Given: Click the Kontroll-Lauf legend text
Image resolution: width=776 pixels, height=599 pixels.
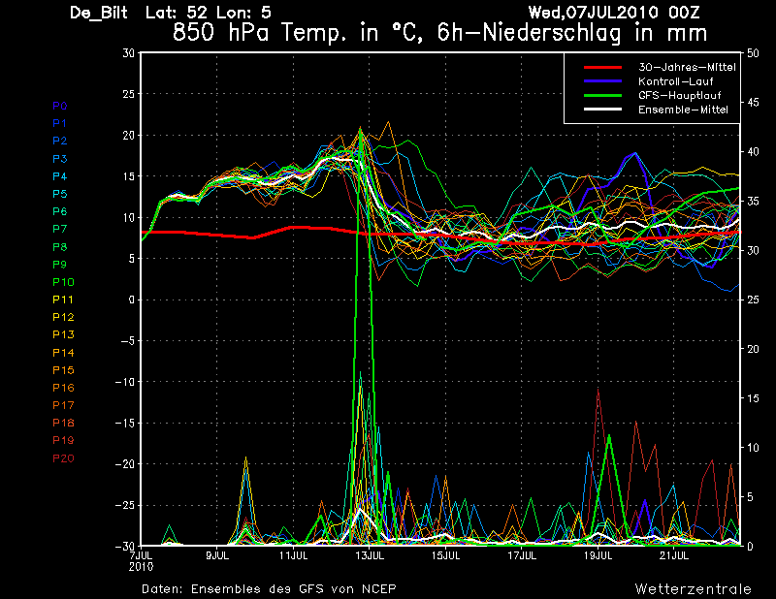Looking at the screenshot, I should (x=675, y=81).
